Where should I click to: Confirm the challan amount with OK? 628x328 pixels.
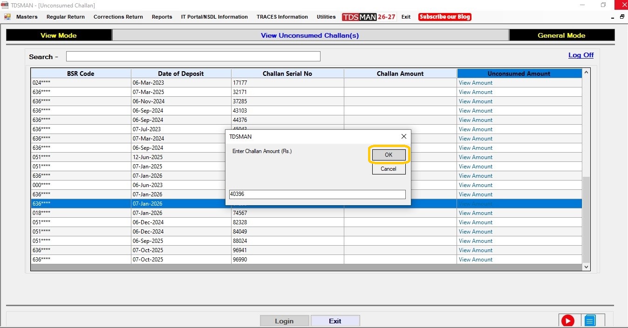tap(389, 155)
